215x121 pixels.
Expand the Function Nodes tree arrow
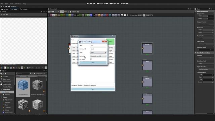click(x=1, y=87)
